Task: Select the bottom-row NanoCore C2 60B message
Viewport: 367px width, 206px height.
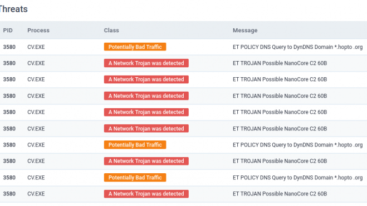Action: click(x=280, y=194)
